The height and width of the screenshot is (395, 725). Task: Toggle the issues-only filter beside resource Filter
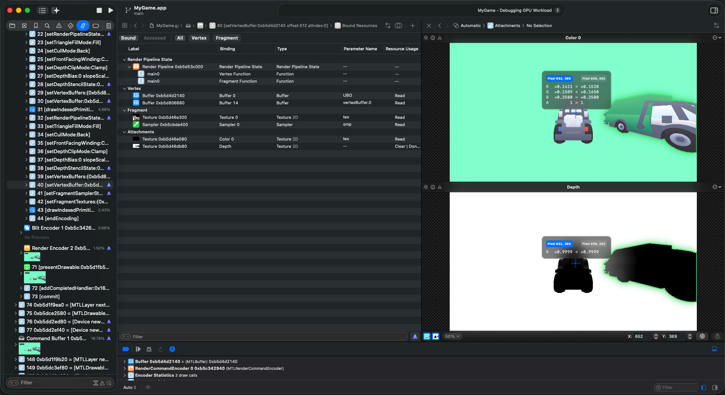click(415, 336)
